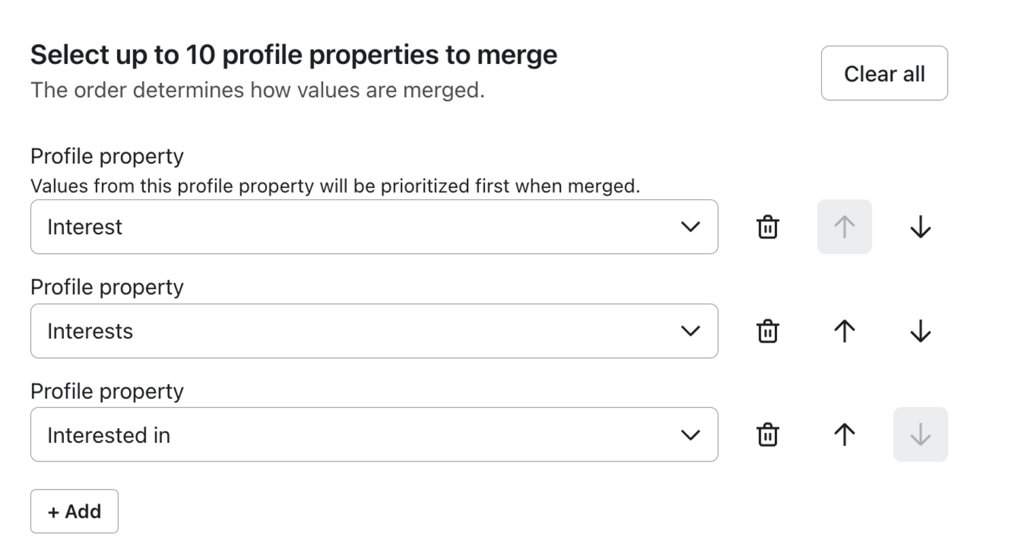Click the prioritized-first helper text
Viewport: 1011px width, 554px height.
[335, 186]
